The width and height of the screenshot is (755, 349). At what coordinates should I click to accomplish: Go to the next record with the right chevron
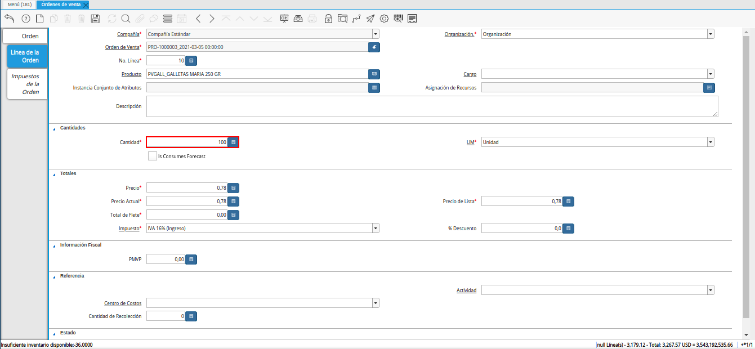click(212, 19)
